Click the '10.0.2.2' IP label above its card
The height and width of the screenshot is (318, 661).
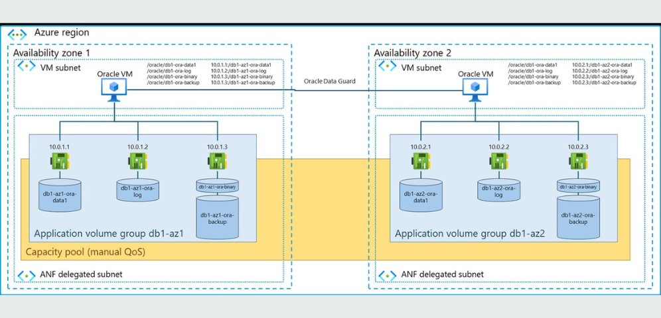[x=498, y=147]
